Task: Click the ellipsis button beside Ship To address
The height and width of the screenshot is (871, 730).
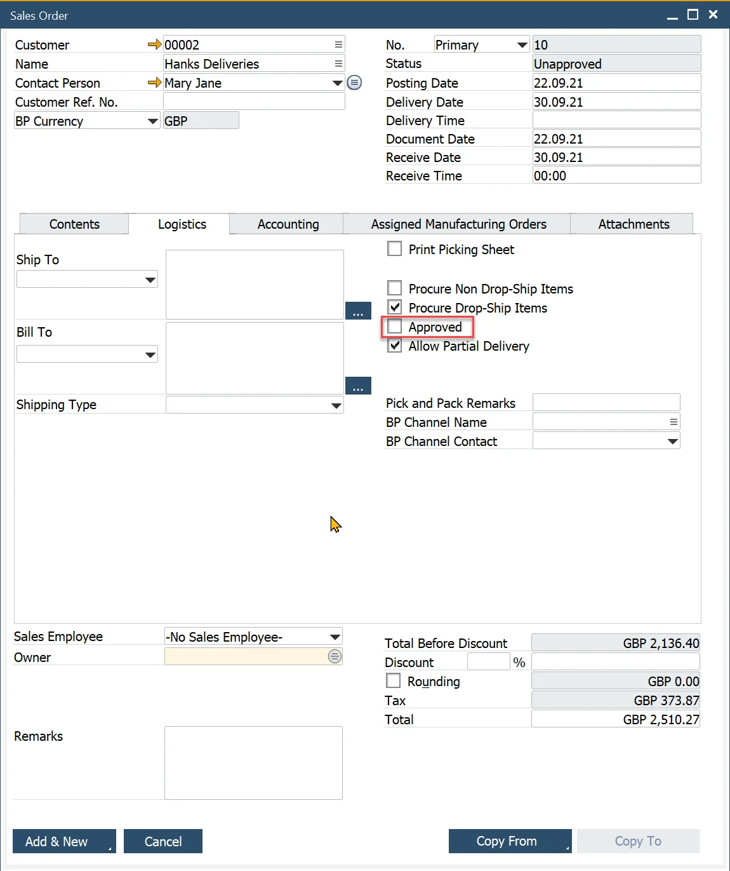Action: tap(358, 311)
